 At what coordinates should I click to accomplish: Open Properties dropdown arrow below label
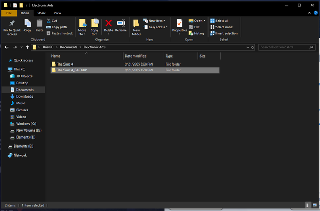[x=179, y=34]
